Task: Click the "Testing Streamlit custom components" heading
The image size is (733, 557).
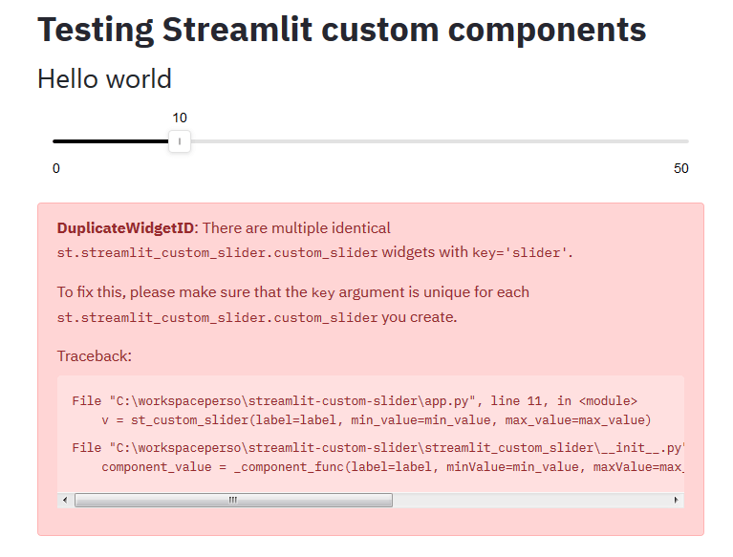Action: pyautogui.click(x=341, y=30)
